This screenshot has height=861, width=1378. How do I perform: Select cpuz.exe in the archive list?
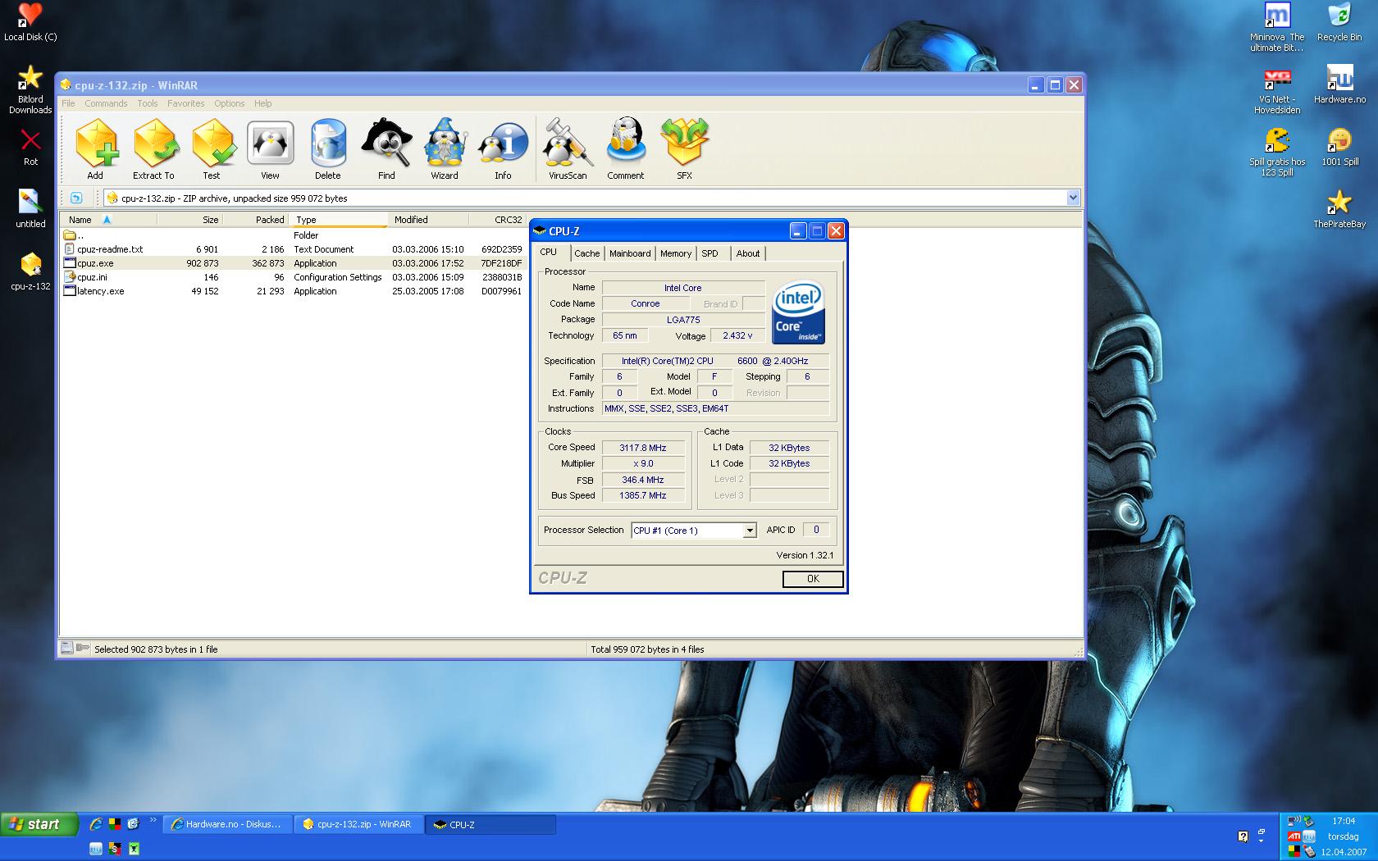[293, 263]
